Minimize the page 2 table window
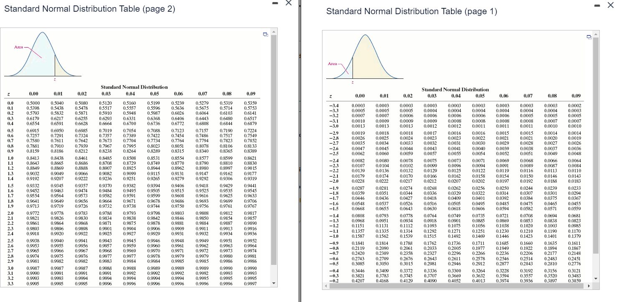 [x=274, y=3]
